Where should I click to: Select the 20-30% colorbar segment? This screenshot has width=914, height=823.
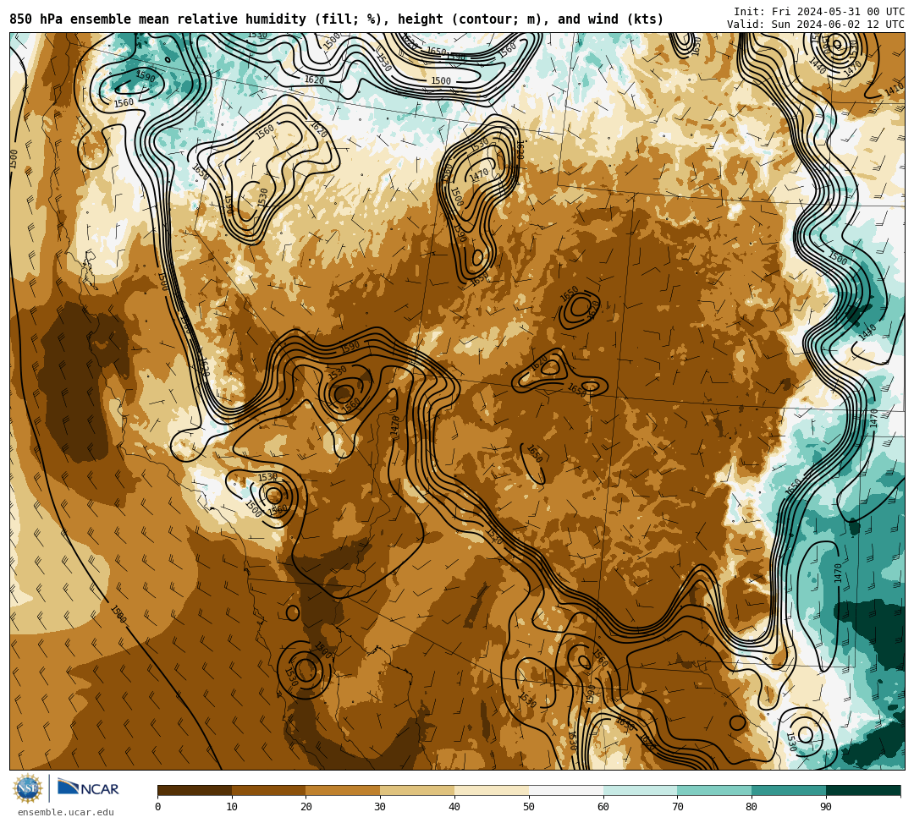tap(344, 790)
